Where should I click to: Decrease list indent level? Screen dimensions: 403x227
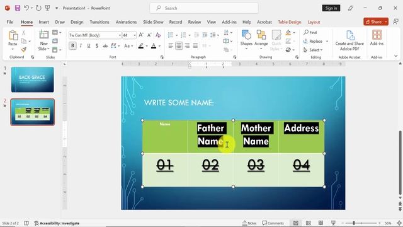click(196, 35)
